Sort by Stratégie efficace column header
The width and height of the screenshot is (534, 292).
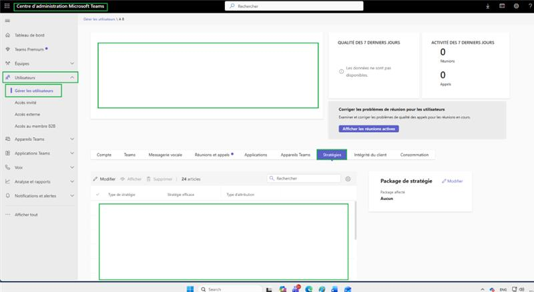point(181,195)
